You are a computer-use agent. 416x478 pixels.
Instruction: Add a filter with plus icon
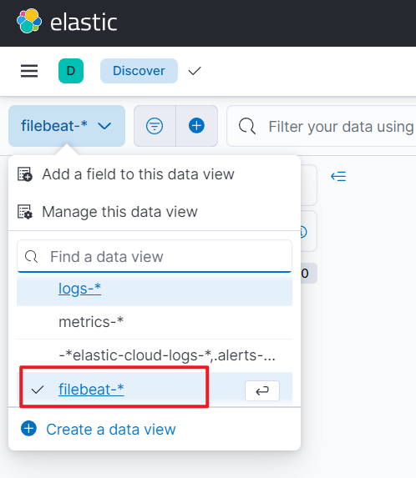(196, 126)
